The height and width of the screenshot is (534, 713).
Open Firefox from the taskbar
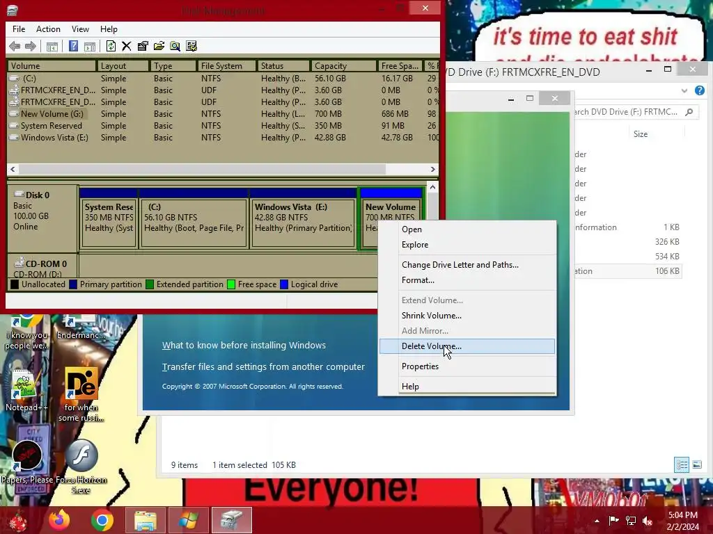[x=60, y=520]
